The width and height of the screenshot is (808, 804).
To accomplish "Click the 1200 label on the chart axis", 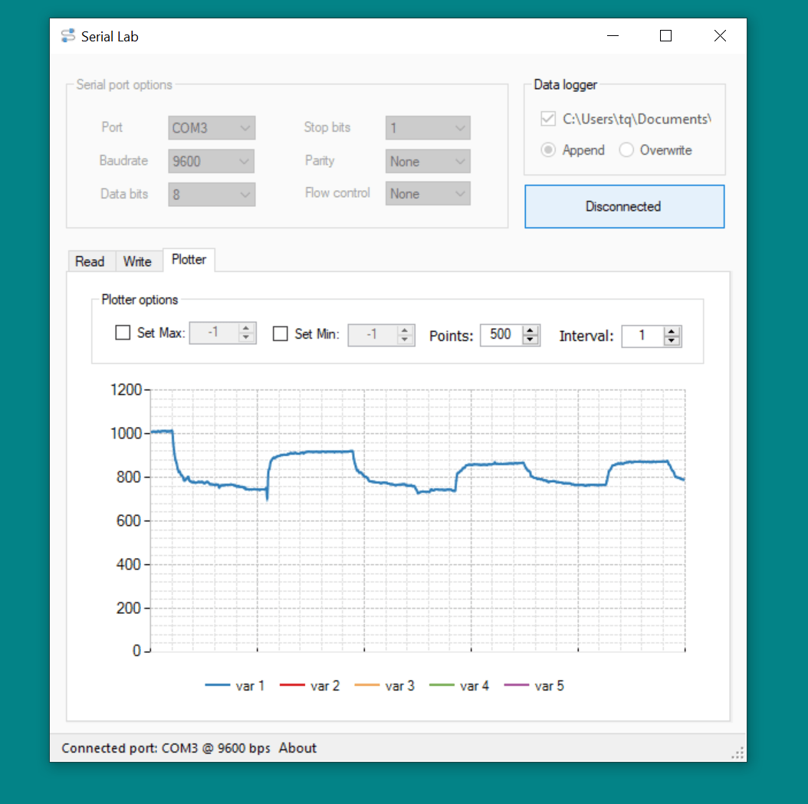I will [126, 389].
